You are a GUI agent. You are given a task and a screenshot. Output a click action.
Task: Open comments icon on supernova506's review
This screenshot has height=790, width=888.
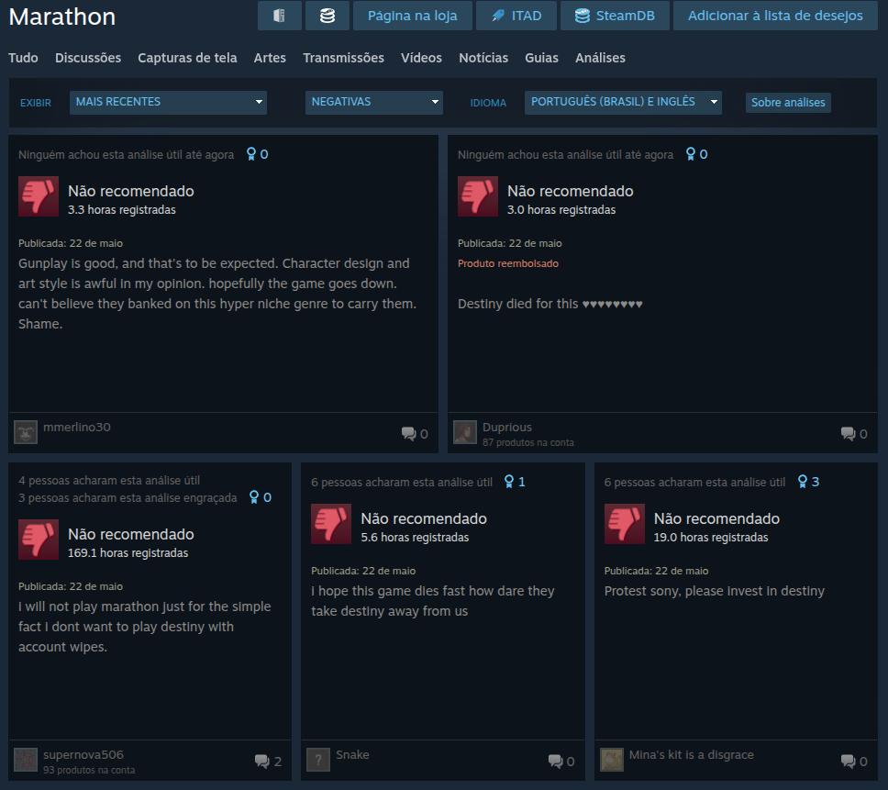click(x=262, y=762)
